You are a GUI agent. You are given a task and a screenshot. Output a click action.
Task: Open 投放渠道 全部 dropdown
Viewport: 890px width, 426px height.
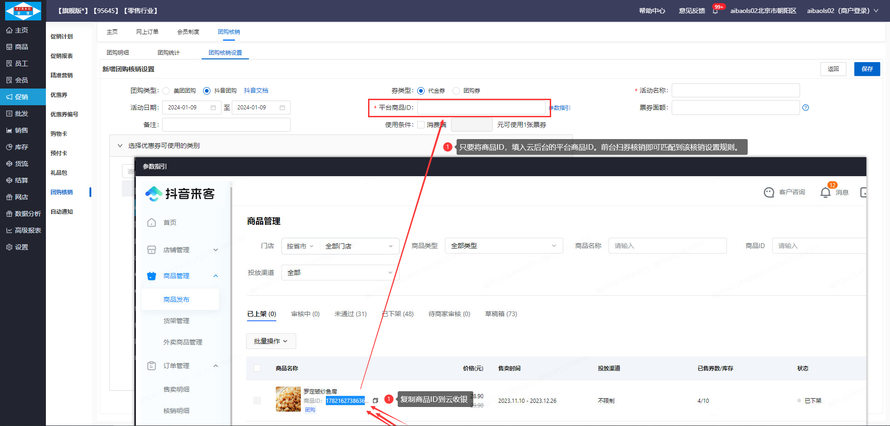(340, 273)
